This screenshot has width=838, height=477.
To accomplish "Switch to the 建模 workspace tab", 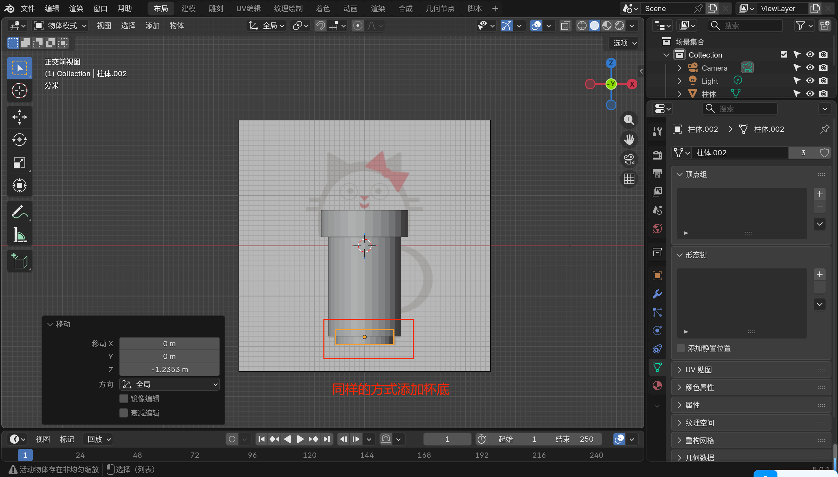I will click(x=188, y=9).
